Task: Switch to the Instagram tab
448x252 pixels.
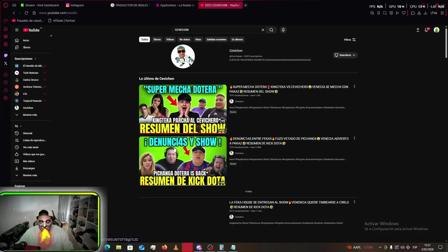Action: tap(75, 5)
